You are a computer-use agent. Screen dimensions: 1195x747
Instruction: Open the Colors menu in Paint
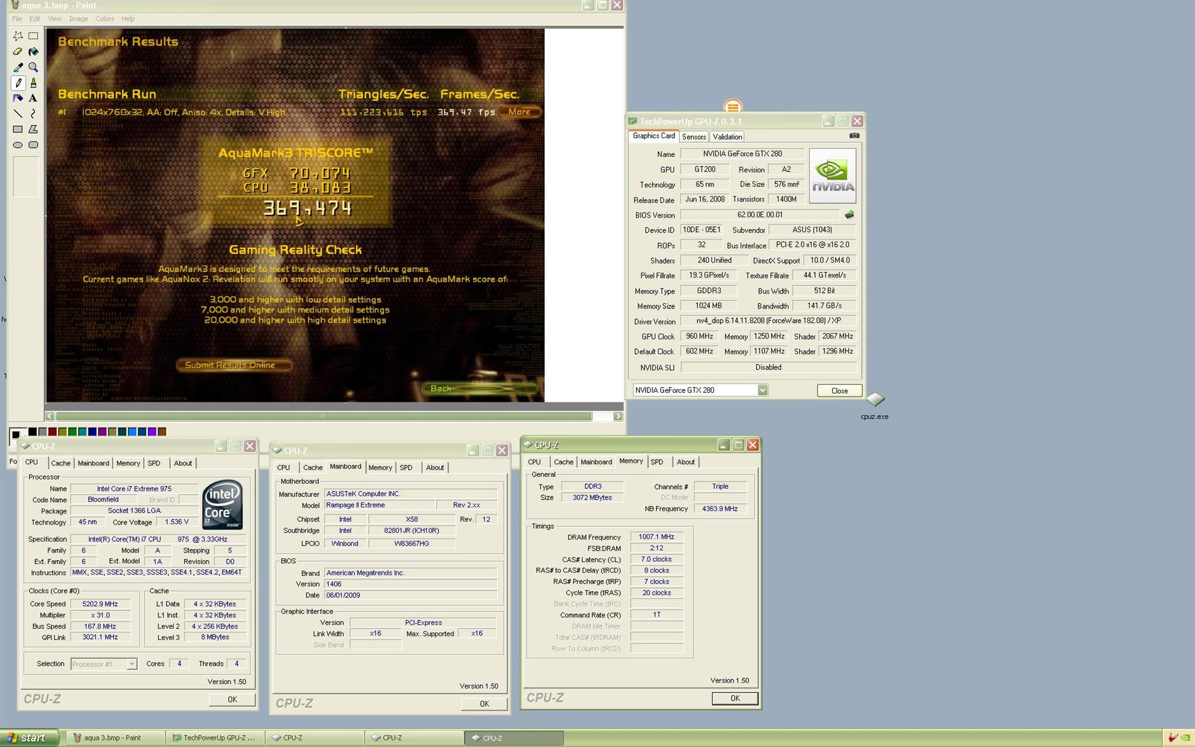pyautogui.click(x=104, y=18)
